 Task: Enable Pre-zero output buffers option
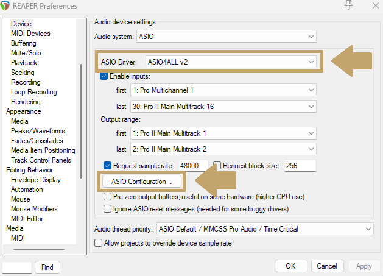click(107, 197)
